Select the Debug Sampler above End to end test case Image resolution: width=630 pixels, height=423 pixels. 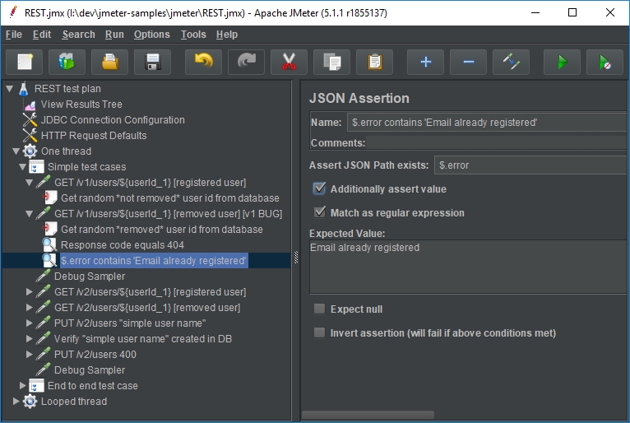[90, 370]
